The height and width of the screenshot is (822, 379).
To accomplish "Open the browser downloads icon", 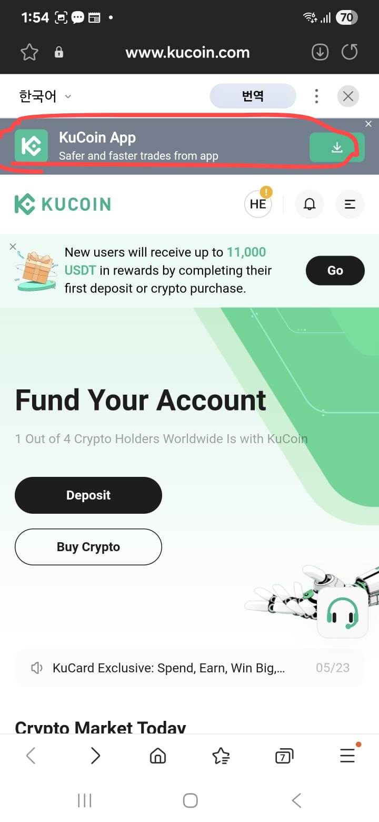I will click(x=320, y=52).
